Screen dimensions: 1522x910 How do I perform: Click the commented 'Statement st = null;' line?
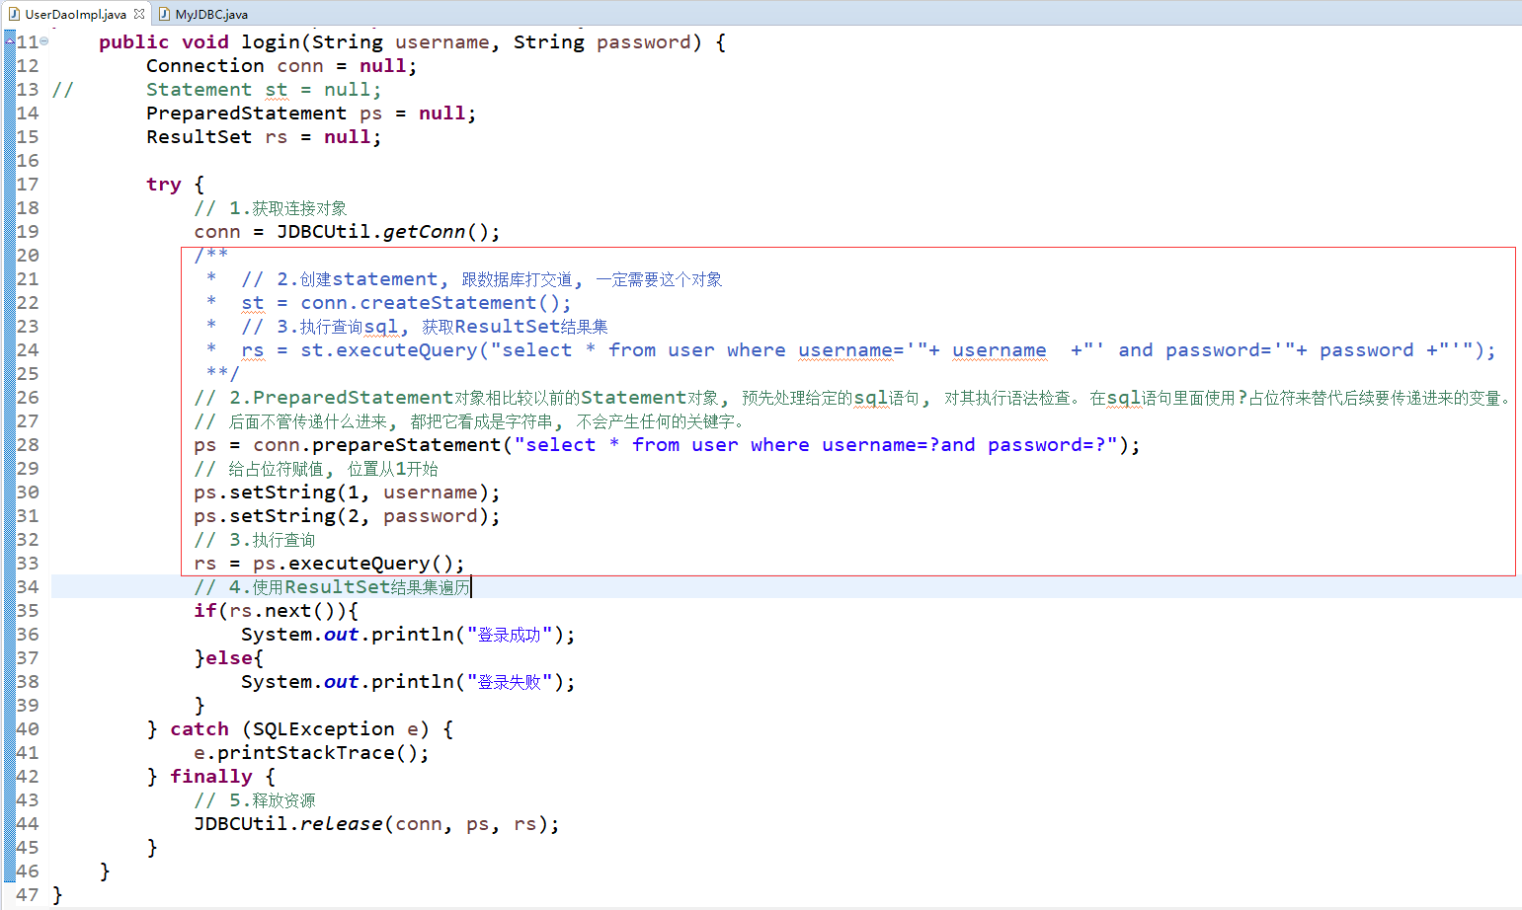[264, 90]
